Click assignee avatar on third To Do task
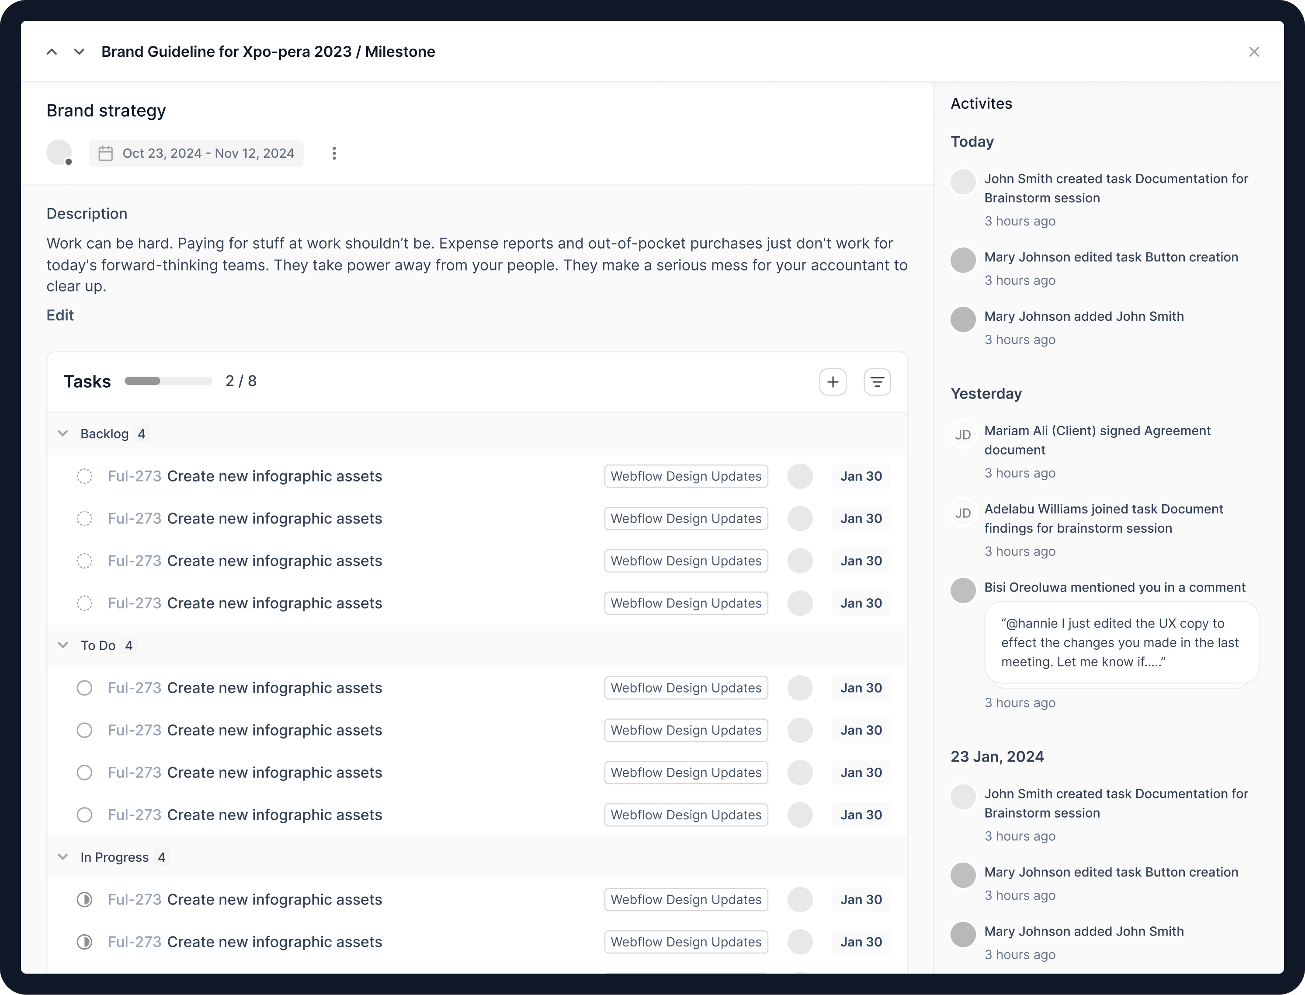This screenshot has width=1305, height=995. click(x=800, y=772)
